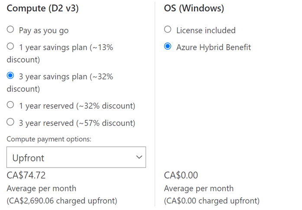The image size is (302, 210).
Task: Click the '1 year savings plan (~13% discount)' label
Action: pyautogui.click(x=66, y=47)
